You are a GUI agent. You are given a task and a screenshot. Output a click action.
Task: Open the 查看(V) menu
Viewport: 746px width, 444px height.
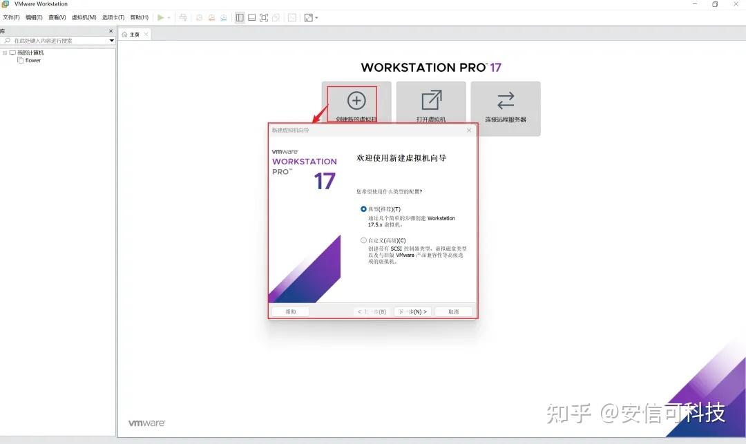[x=57, y=17]
